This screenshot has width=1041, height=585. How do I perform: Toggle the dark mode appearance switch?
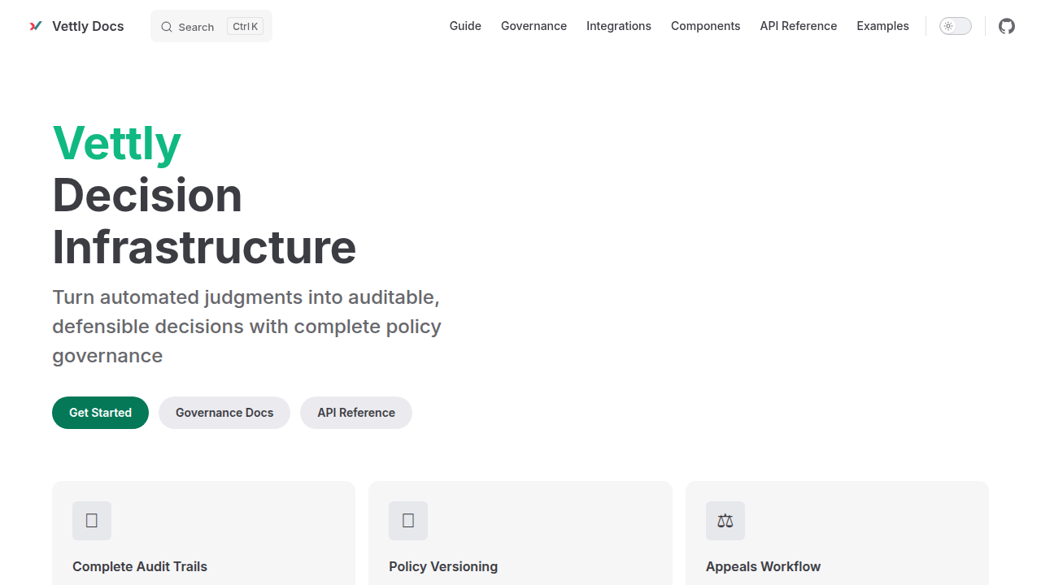(956, 26)
